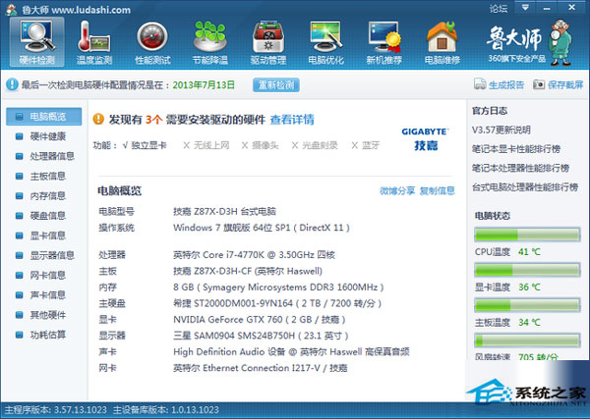The width and height of the screenshot is (590, 419).
Task: Click the 主程序版本 3.57.13.1023 status text
Action: (55, 409)
